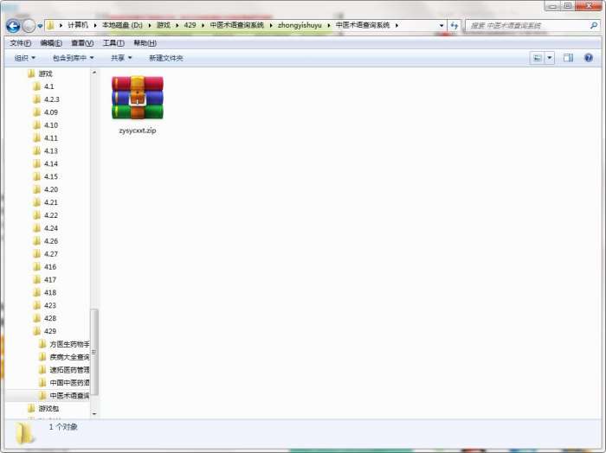Viewport: 606px width, 453px height.
Task: Open recent locations dropdown arrow
Action: pyautogui.click(x=40, y=26)
